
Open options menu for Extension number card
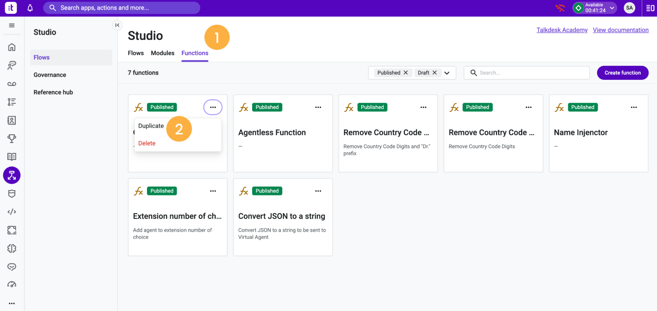(x=213, y=191)
